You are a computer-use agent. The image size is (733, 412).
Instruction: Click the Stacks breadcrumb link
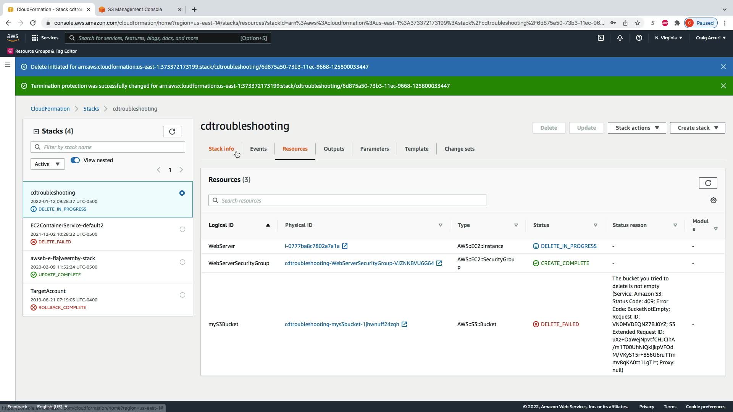(91, 109)
